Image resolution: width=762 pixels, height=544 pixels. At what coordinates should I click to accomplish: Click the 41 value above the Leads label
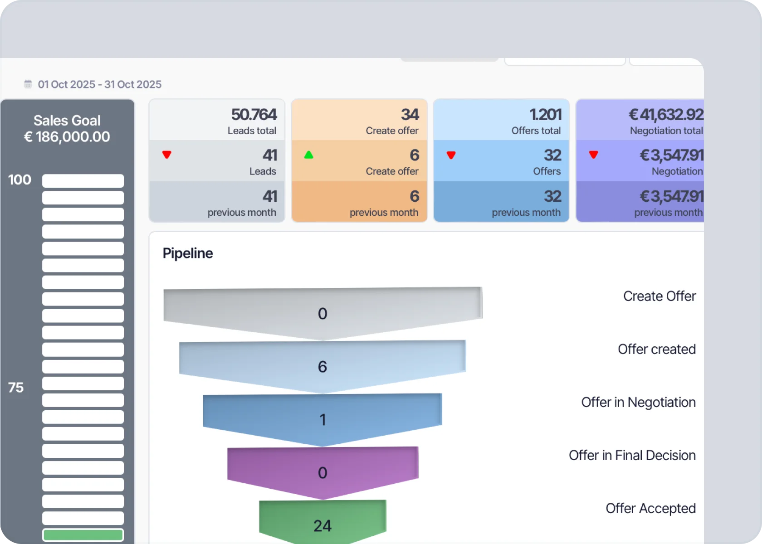[x=270, y=155]
